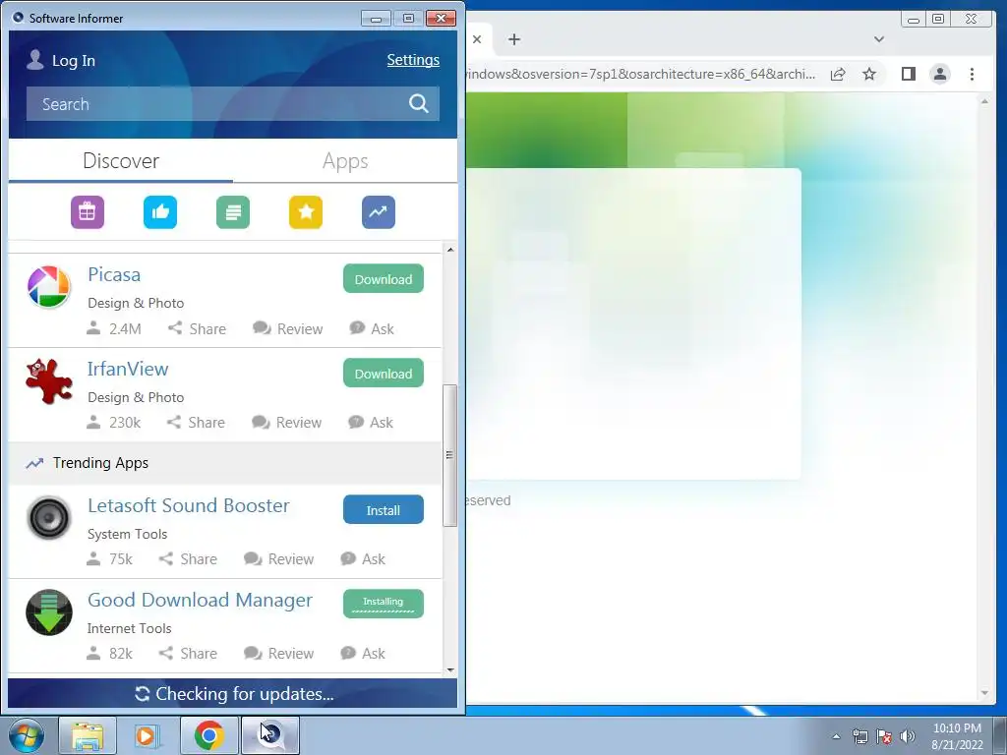Switch to the Apps tab

[x=345, y=160]
